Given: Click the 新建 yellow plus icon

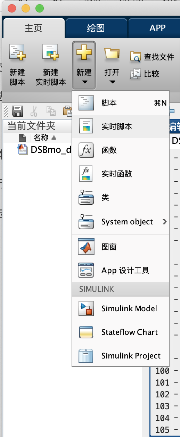Looking at the screenshot, I should (x=84, y=53).
